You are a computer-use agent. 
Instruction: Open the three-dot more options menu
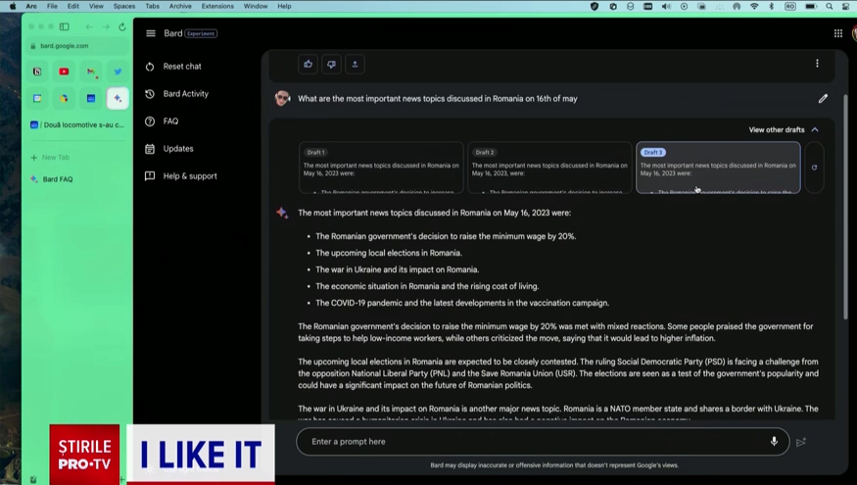(x=817, y=64)
